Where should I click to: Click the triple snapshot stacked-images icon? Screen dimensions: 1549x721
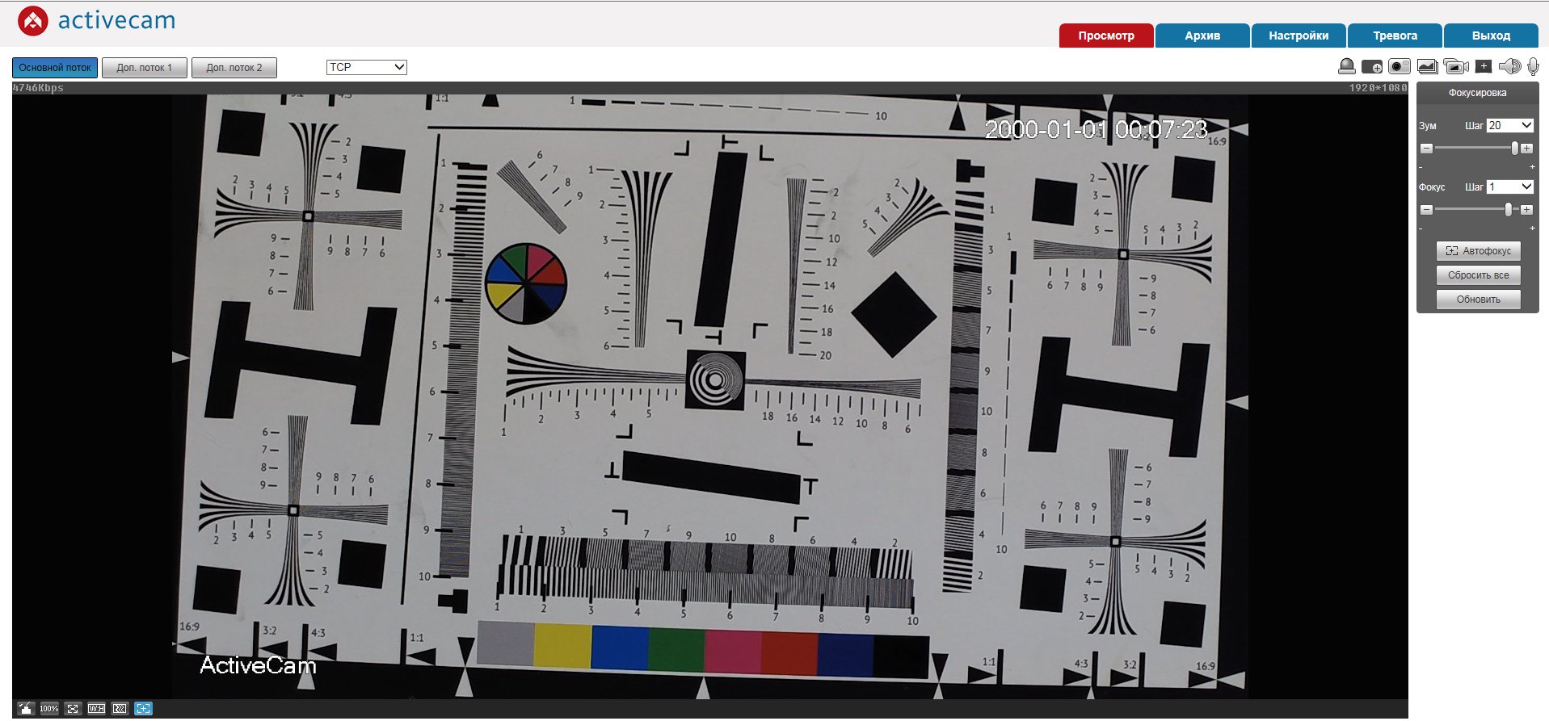click(1428, 67)
